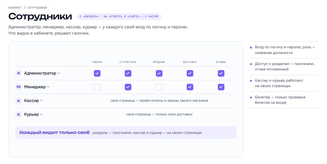Disable Доставка access for Менеджер
Image resolution: width=327 pixels, height=164 pixels.
click(190, 87)
